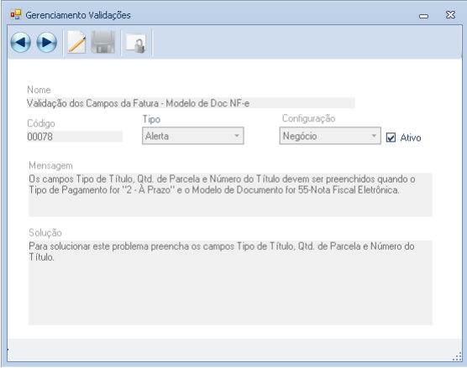Click the padlock document icon

click(136, 43)
